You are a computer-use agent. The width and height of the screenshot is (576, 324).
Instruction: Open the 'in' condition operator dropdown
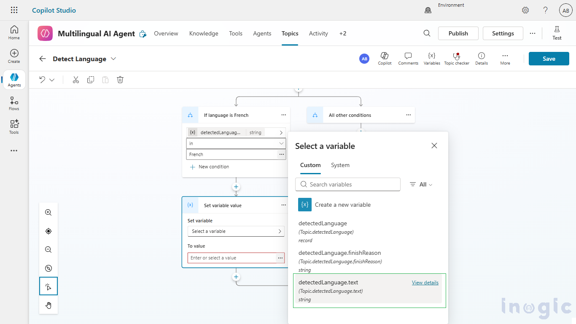pos(236,143)
